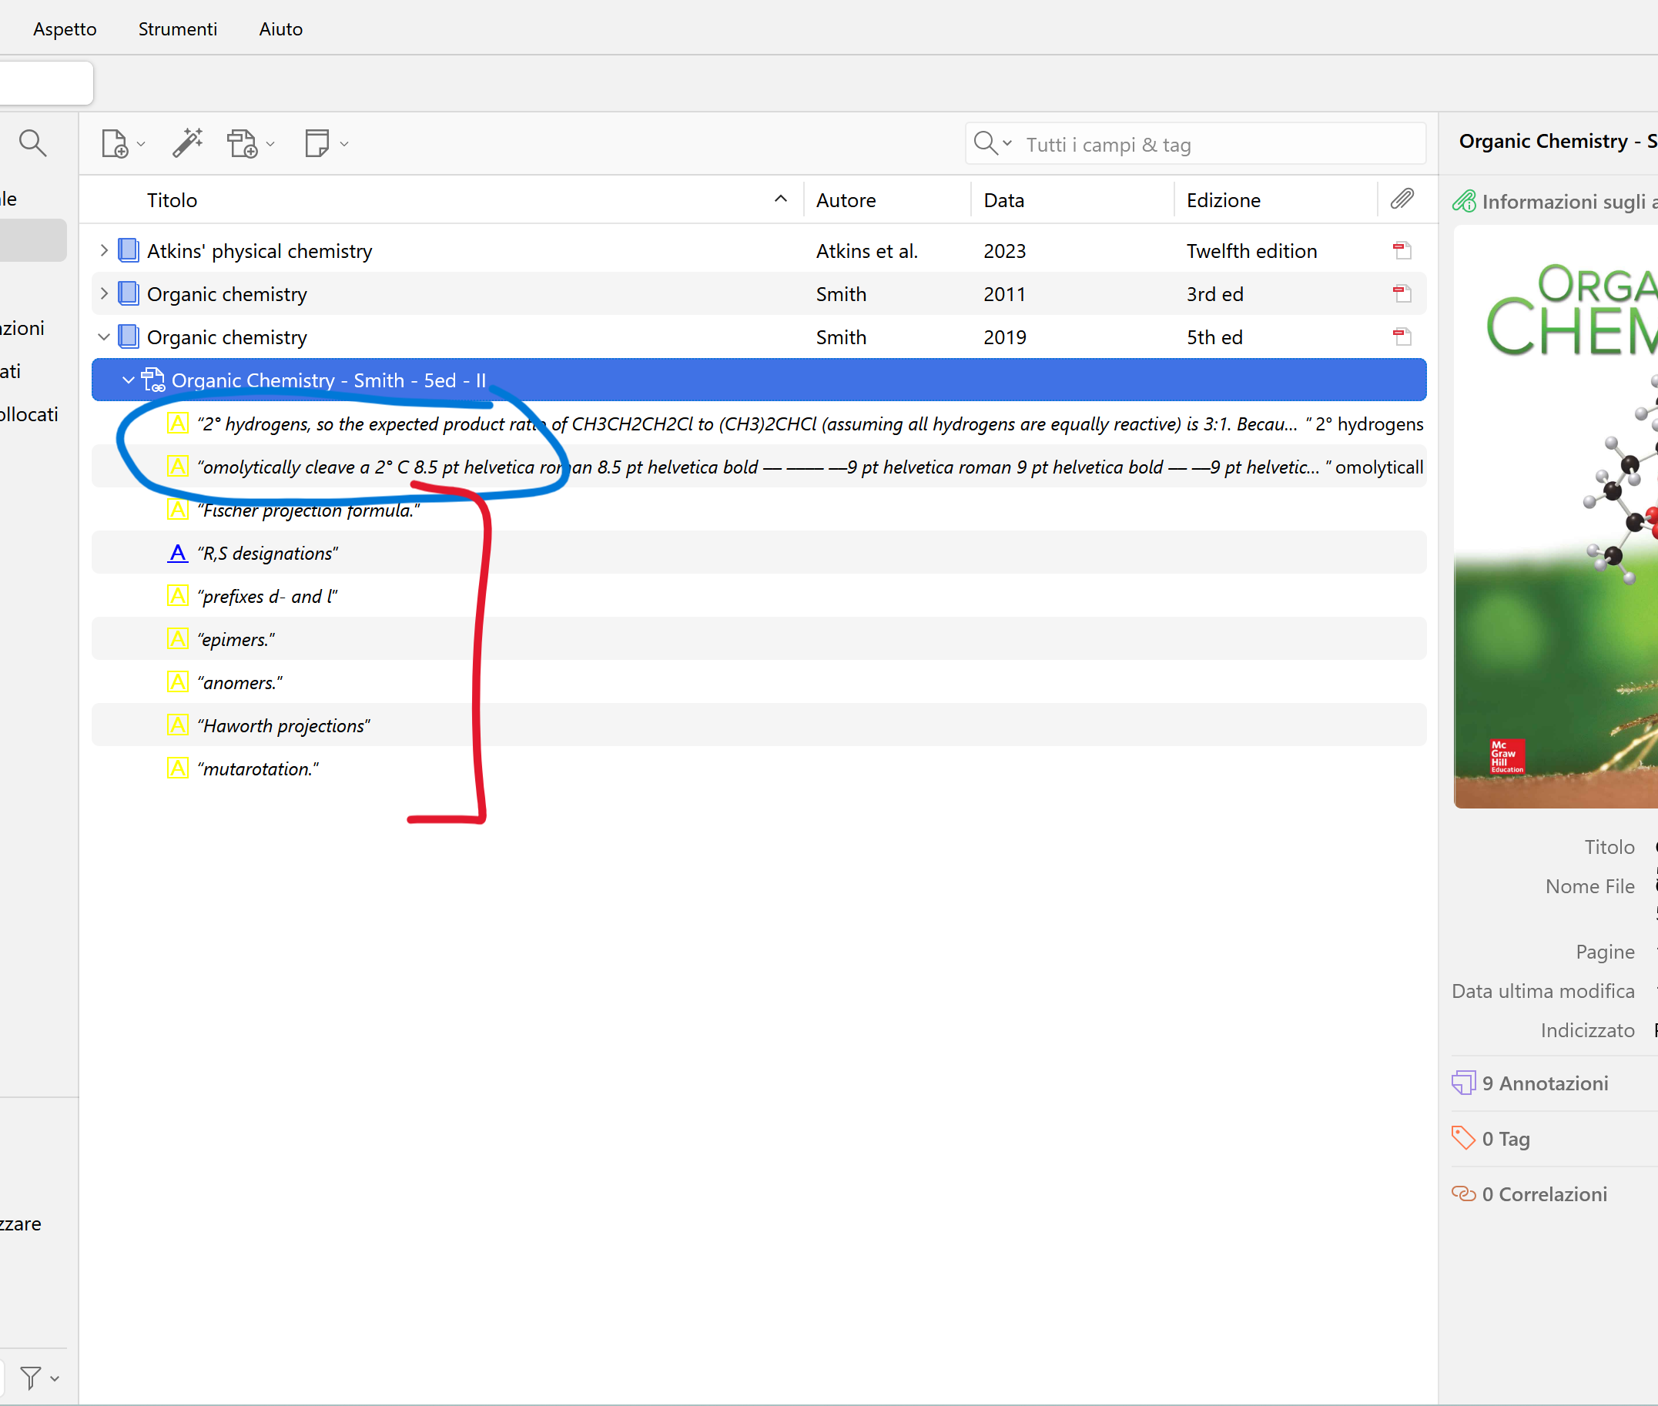The width and height of the screenshot is (1658, 1406).
Task: Collapse the selected PDF attachment annotations
Action: pyautogui.click(x=129, y=380)
